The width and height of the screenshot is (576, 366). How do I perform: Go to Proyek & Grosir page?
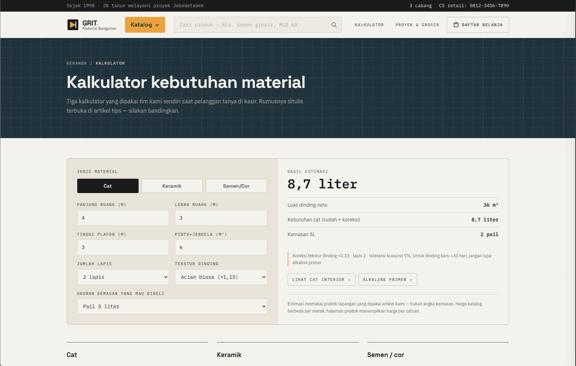click(417, 25)
